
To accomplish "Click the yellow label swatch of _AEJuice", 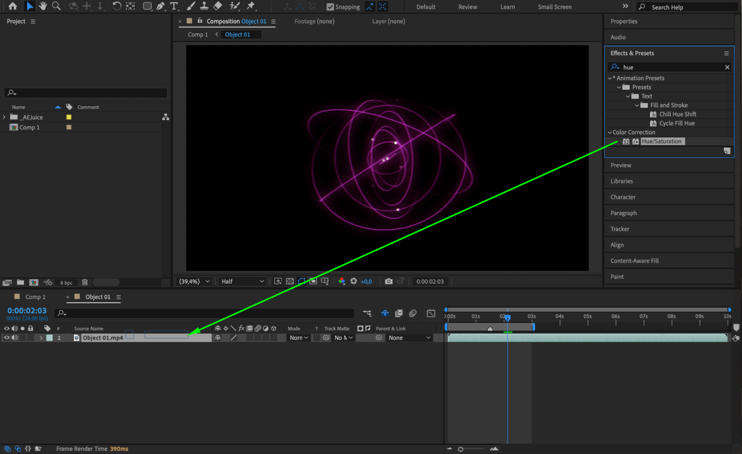I will [69, 117].
